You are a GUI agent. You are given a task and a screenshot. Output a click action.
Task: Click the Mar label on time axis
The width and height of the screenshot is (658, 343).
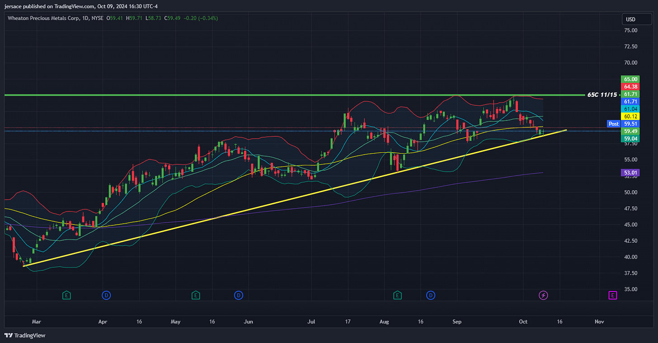[36, 322]
